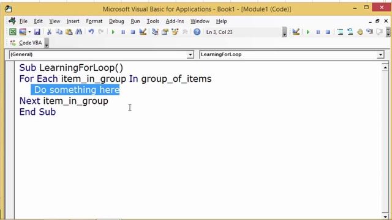Click the VBA title bar system icon
Screen dimensions: 392x220
coord(9,9)
